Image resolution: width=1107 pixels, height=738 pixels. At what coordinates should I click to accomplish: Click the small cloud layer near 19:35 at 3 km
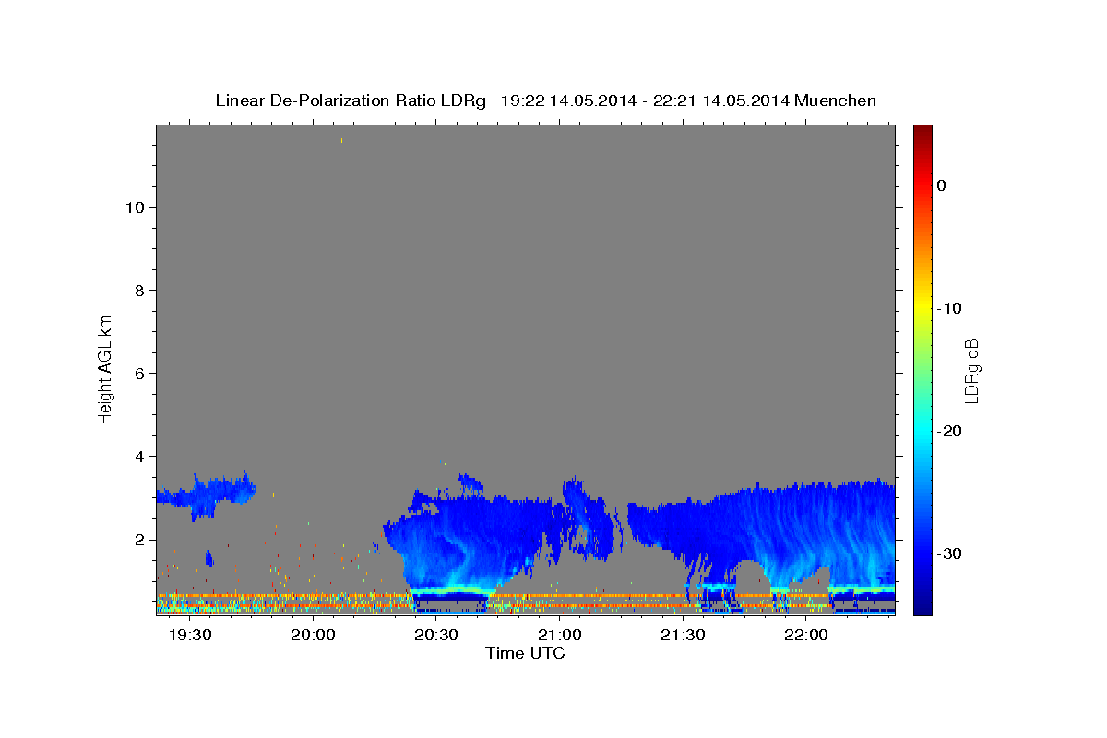point(207,494)
